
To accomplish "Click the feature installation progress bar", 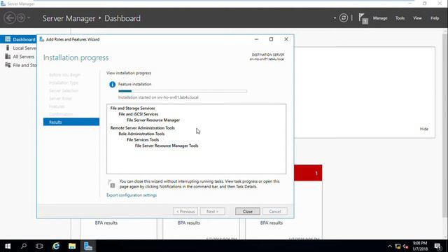I will (x=183, y=91).
